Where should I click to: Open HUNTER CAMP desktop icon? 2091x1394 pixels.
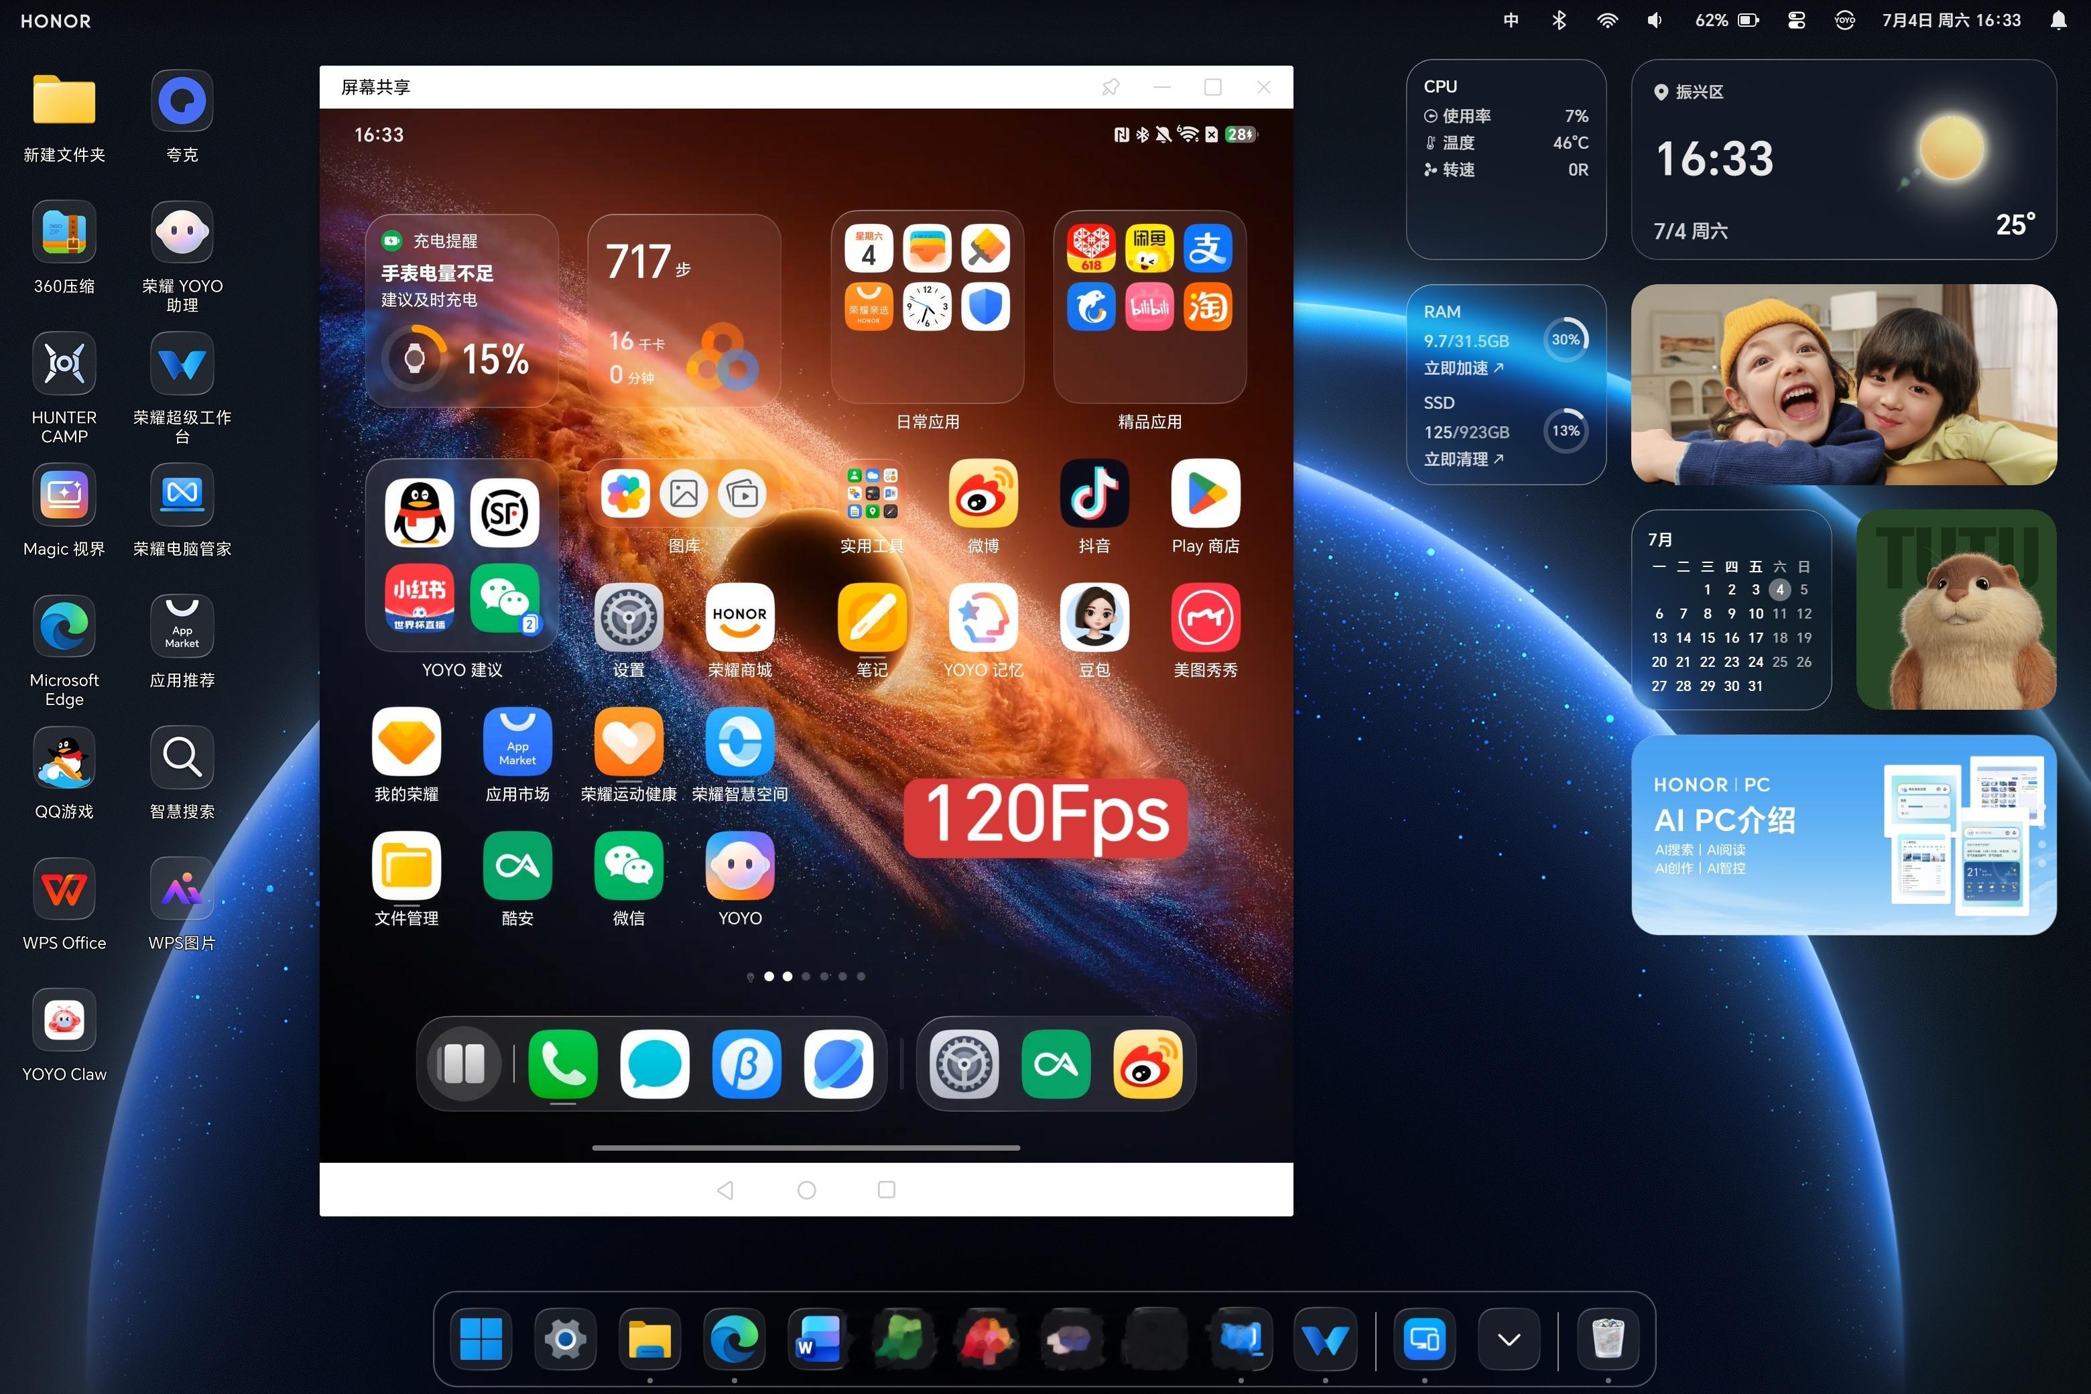(64, 364)
